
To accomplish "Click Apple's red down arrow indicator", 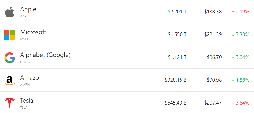I will (233, 12).
